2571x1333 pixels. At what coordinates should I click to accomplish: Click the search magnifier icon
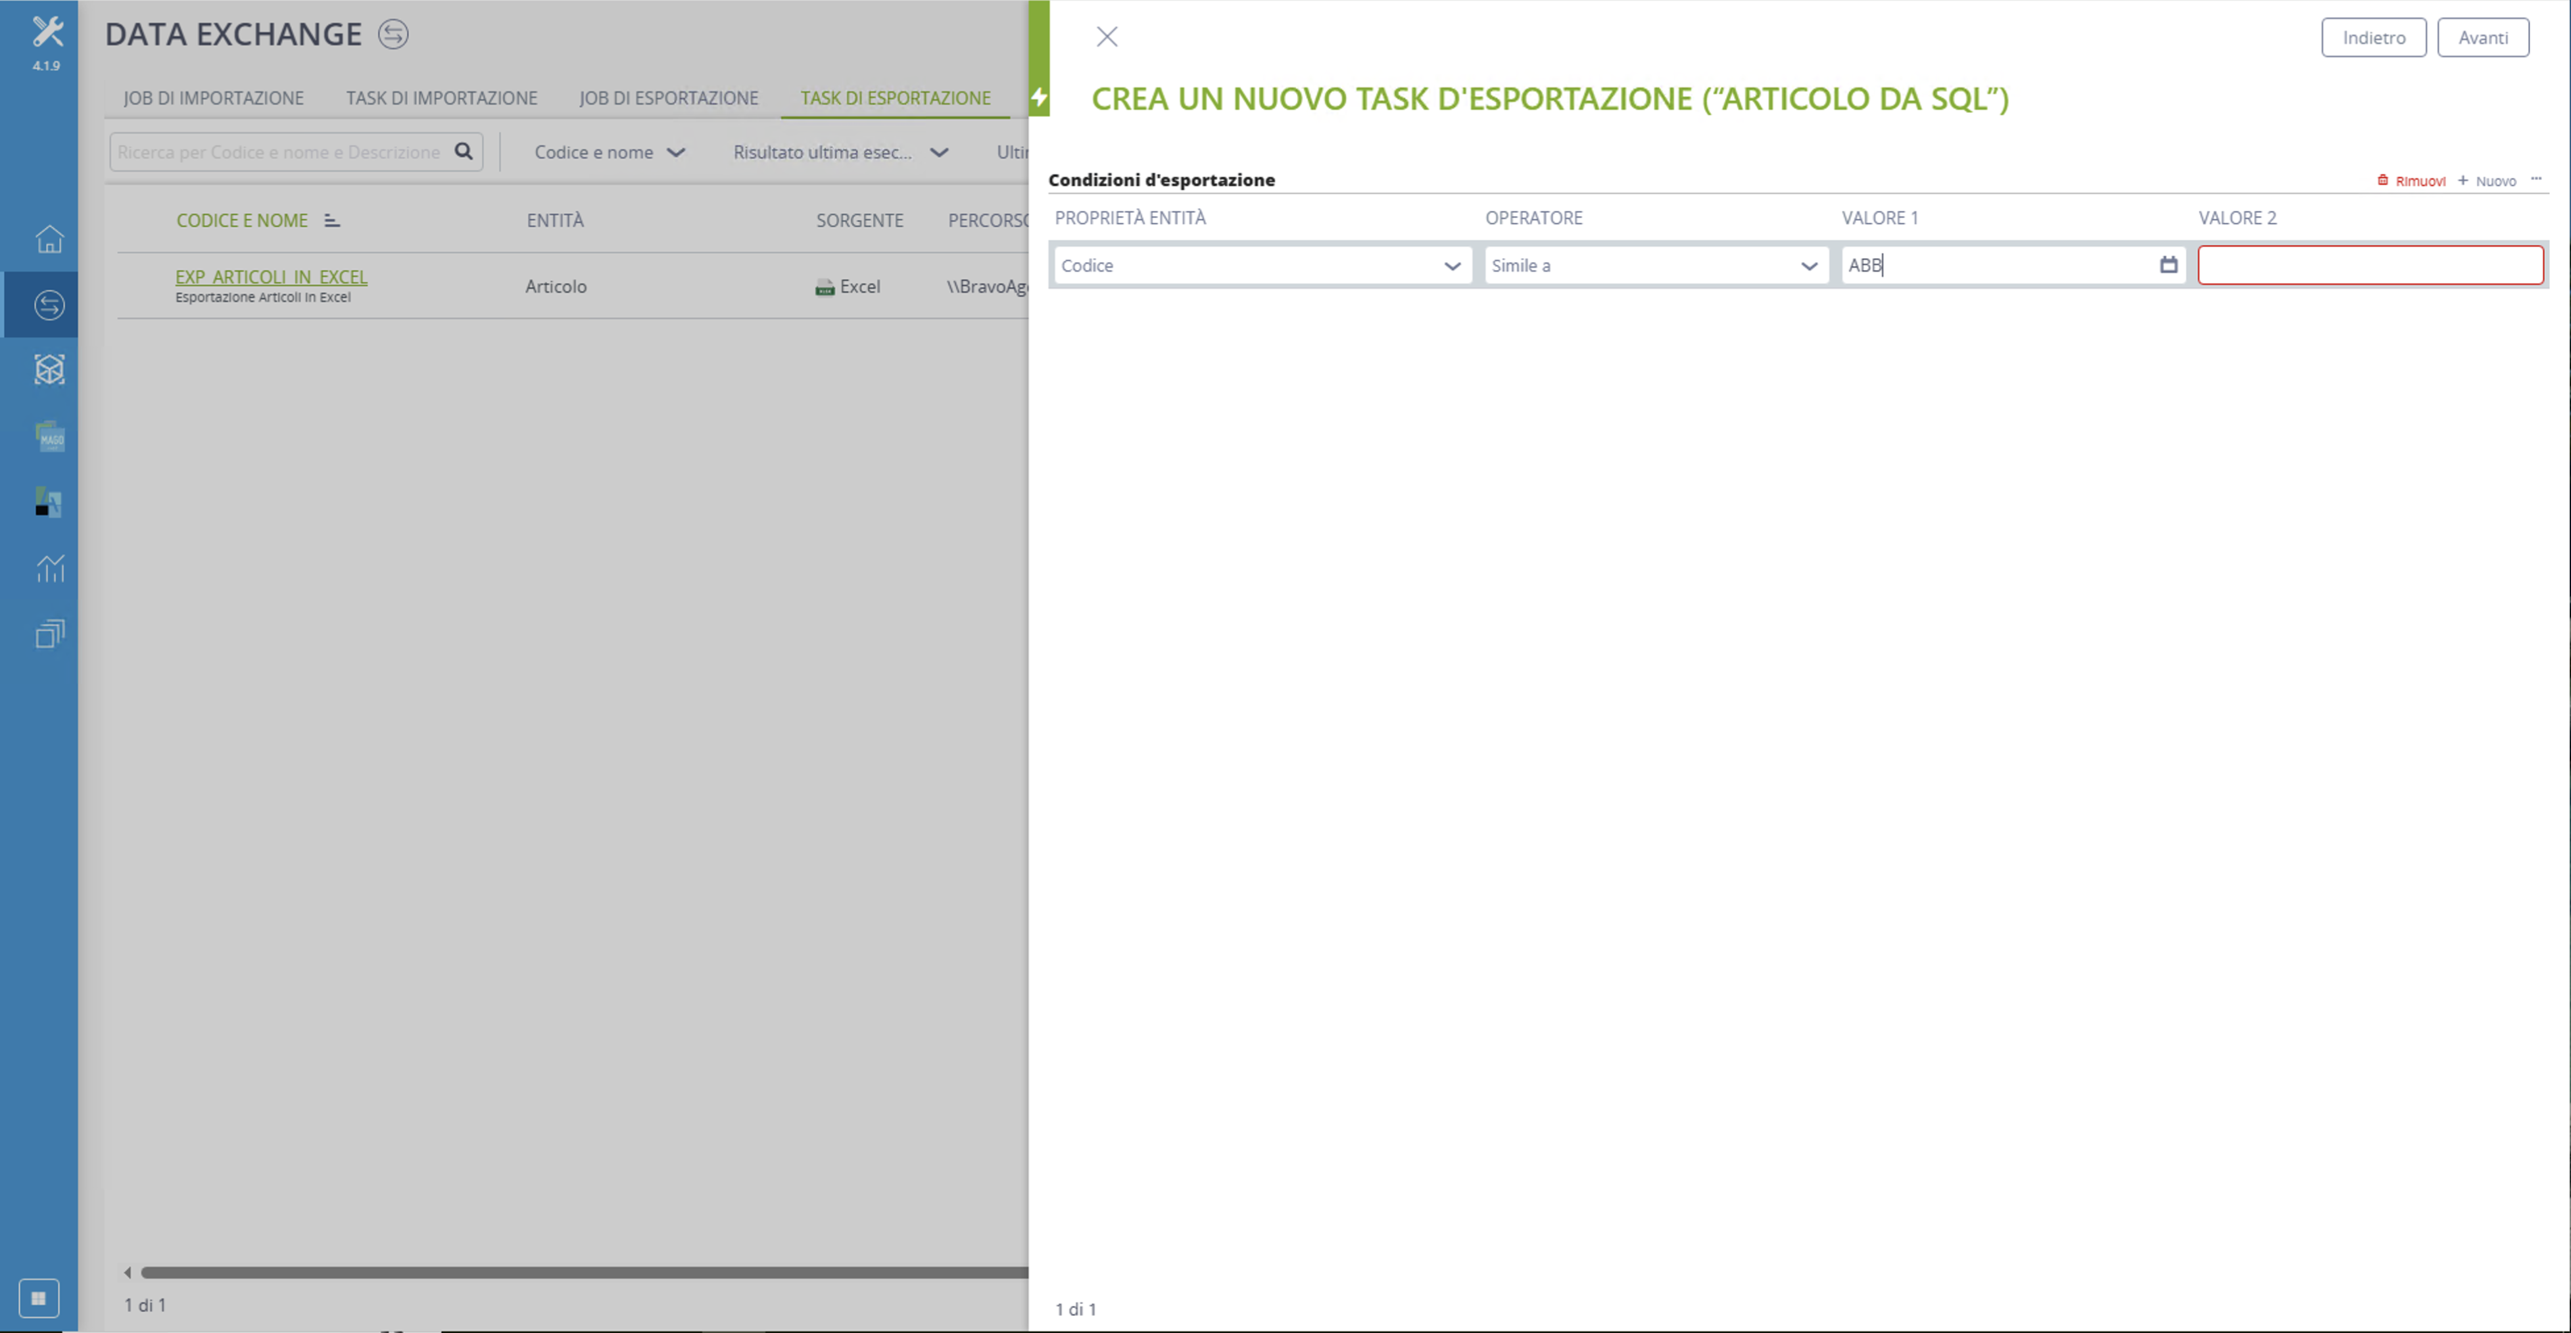[x=464, y=152]
